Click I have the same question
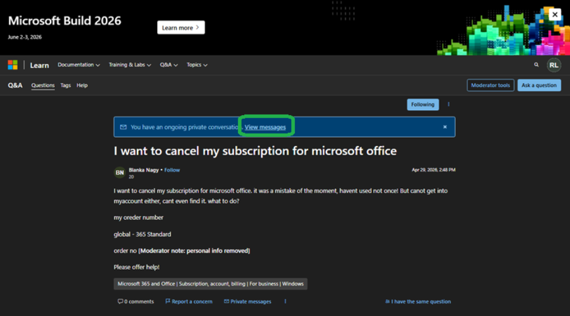This screenshot has width=570, height=316. pyautogui.click(x=418, y=301)
